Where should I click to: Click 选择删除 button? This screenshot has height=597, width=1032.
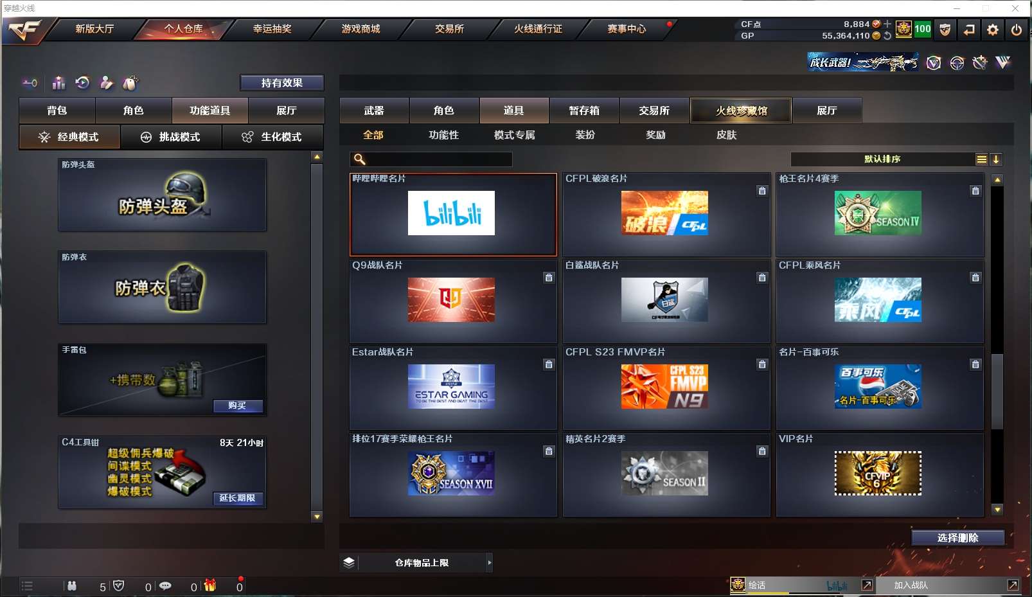(958, 538)
